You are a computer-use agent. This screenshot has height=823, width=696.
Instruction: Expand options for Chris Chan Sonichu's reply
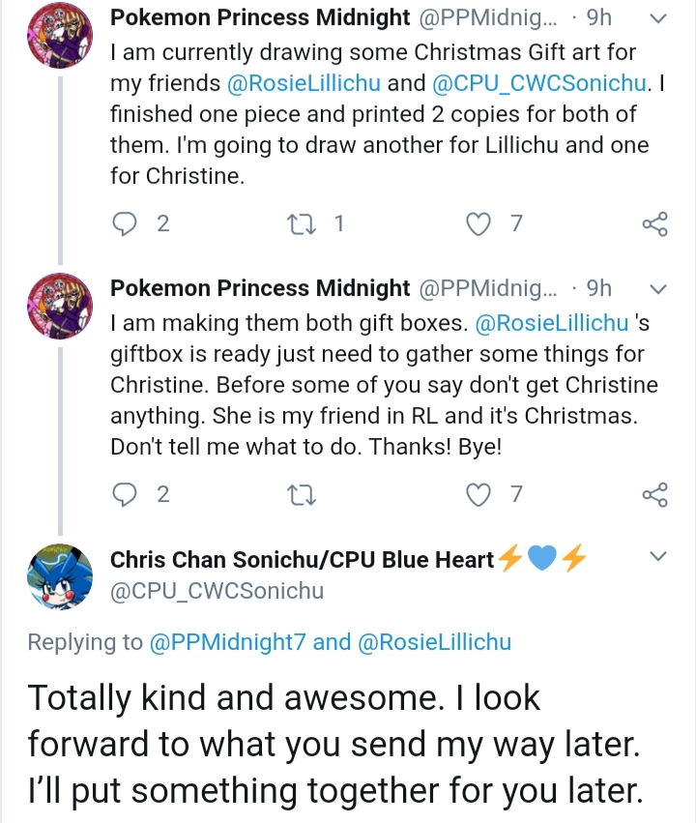point(658,556)
